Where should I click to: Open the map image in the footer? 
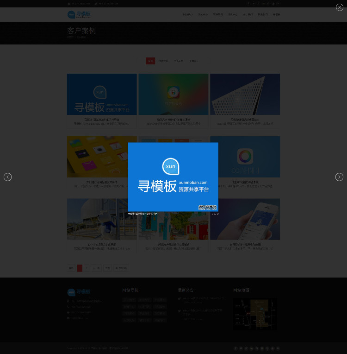(x=255, y=314)
